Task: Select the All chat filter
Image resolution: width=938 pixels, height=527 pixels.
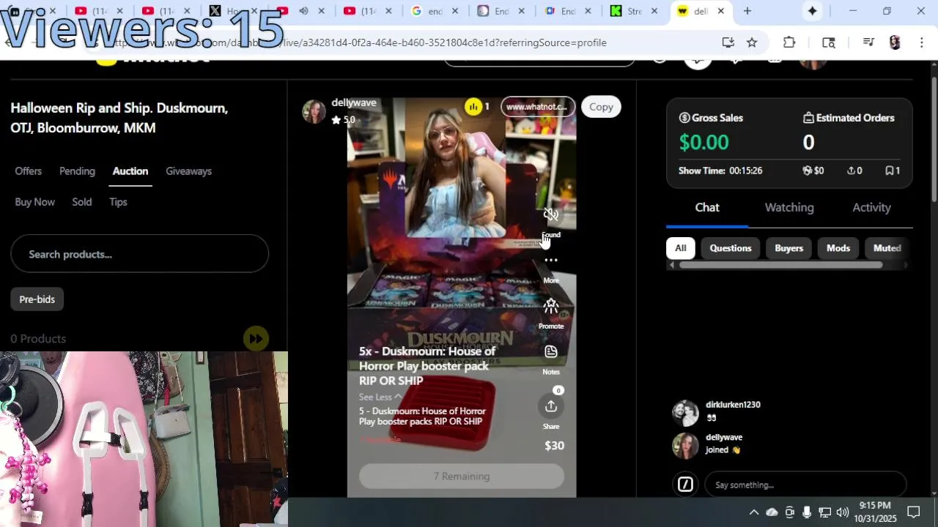Action: tap(680, 248)
